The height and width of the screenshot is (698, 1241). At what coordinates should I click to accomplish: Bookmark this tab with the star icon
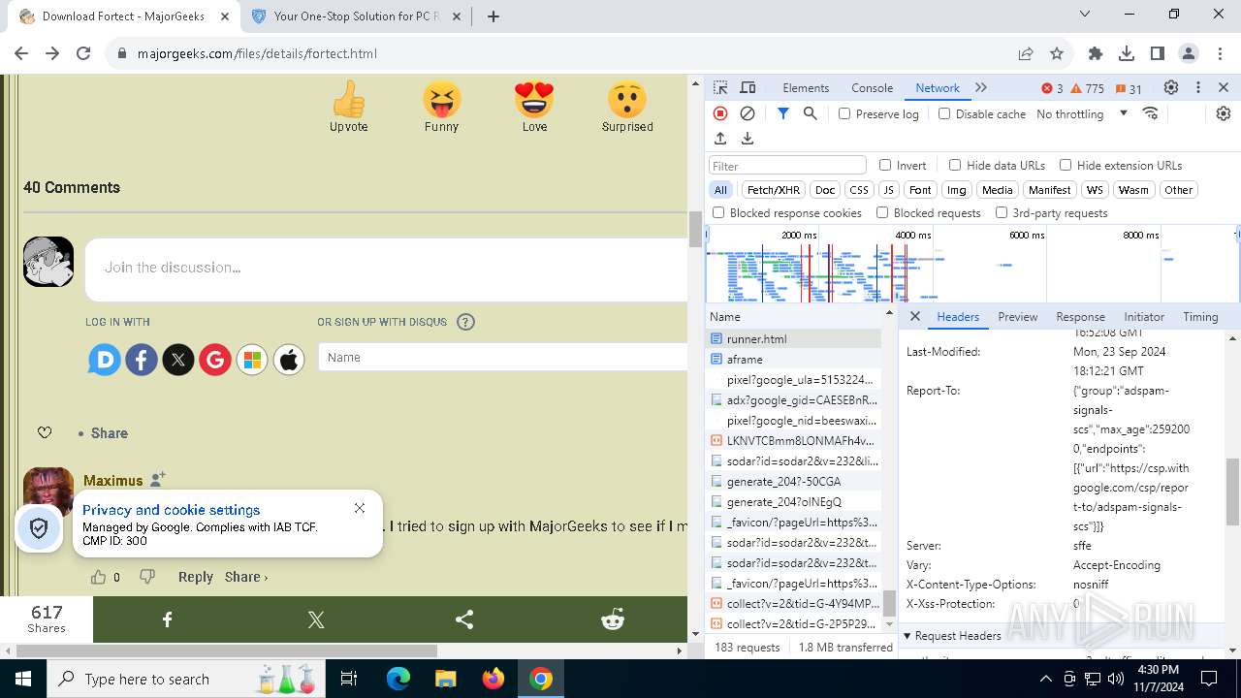(x=1057, y=53)
